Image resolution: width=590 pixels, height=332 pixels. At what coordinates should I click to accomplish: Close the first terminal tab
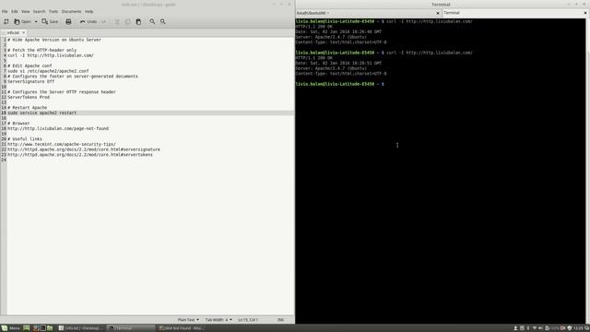[438, 13]
